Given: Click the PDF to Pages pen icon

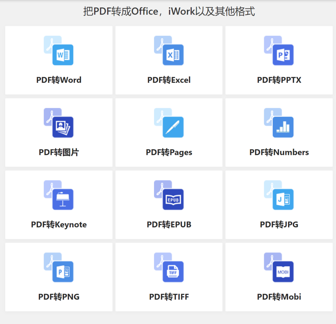Looking at the screenshot, I should (169, 123).
